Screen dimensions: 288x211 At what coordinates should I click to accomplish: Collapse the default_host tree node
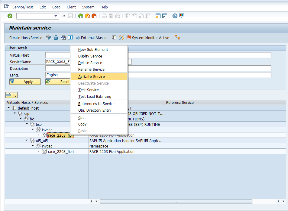8,108
